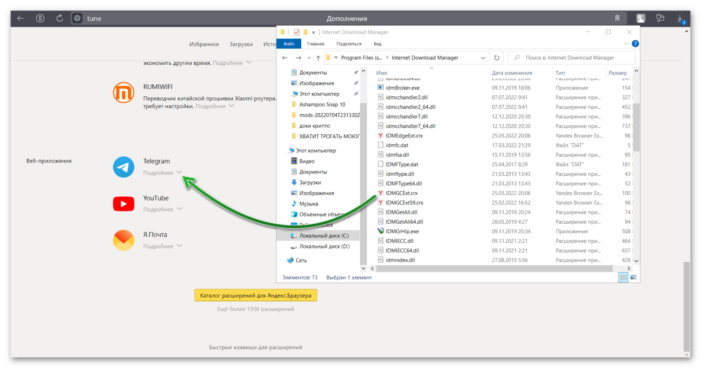
Task: Select IDMGCExt59.crx file
Action: (x=404, y=203)
